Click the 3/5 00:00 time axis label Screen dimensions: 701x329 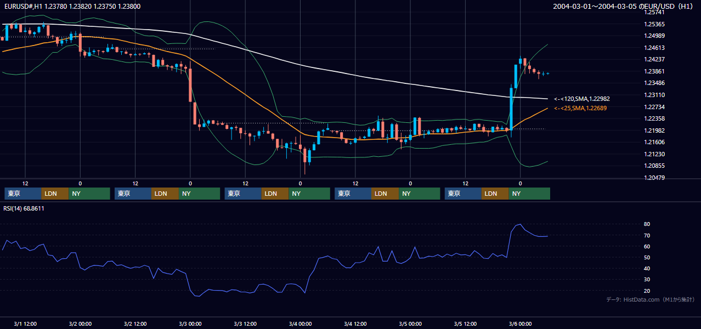coord(410,324)
